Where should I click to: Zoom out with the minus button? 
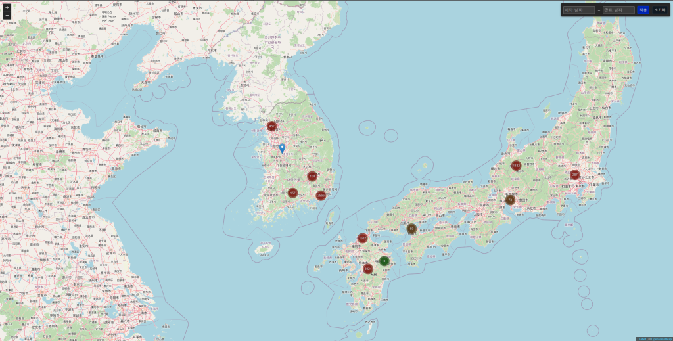click(x=7, y=16)
